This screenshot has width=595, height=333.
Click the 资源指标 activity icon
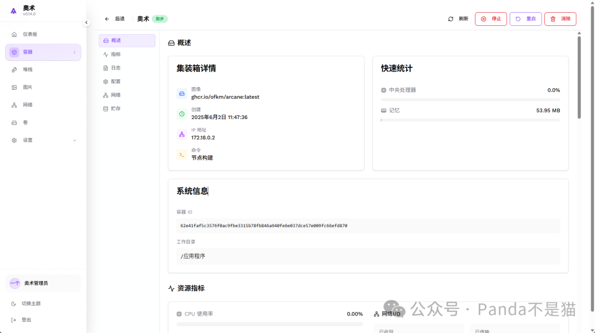171,288
